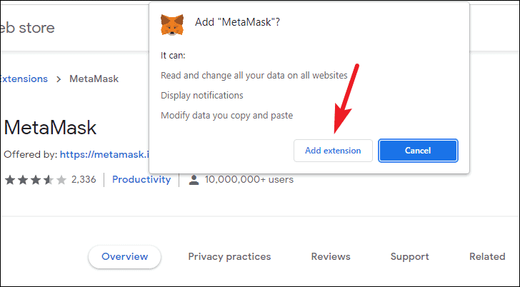Click the empty gray fifth star
The image size is (520, 287).
[61, 180]
